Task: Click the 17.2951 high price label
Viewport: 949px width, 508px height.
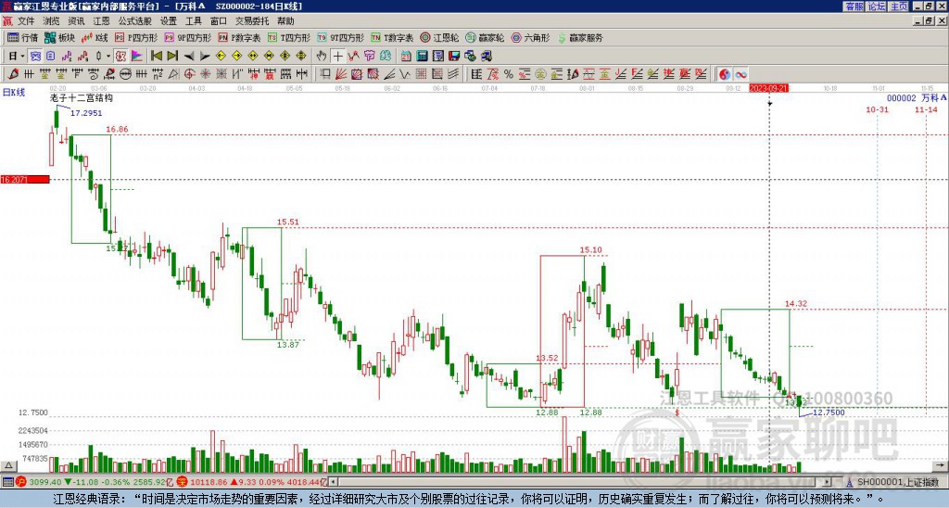Action: point(86,113)
